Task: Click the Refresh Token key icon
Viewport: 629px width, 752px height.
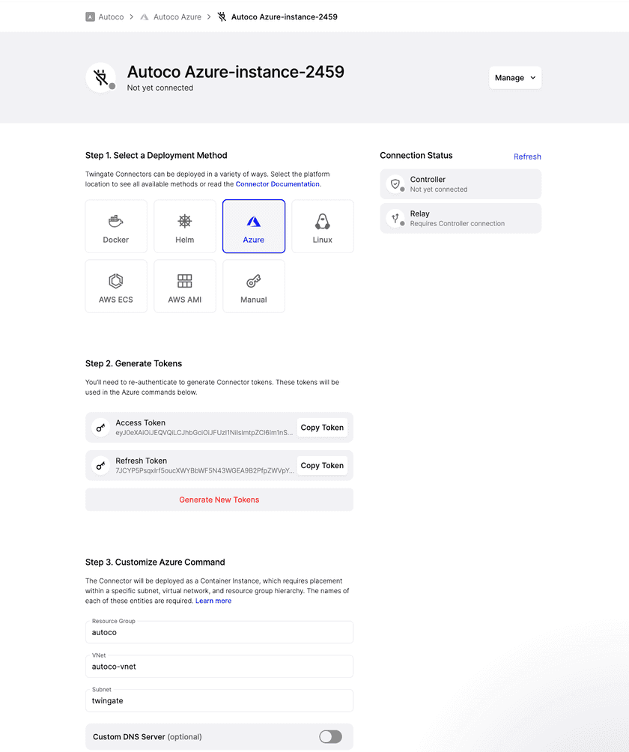Action: pyautogui.click(x=100, y=465)
